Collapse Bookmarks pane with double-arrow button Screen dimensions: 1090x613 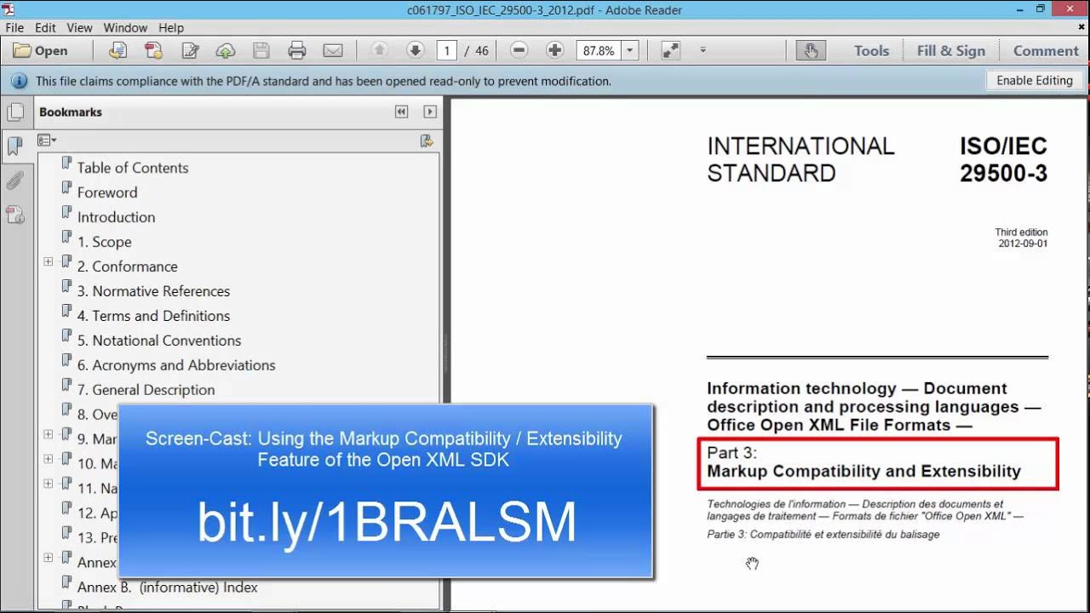[401, 112]
